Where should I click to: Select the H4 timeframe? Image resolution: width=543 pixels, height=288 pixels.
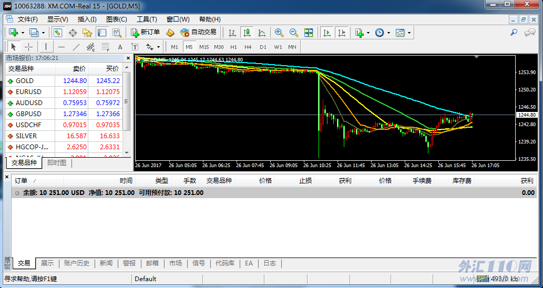[248, 47]
